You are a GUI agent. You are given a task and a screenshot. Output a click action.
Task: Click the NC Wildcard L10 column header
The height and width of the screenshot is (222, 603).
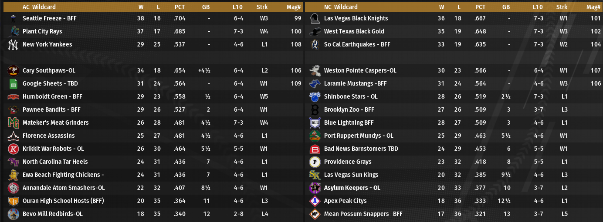538,7
